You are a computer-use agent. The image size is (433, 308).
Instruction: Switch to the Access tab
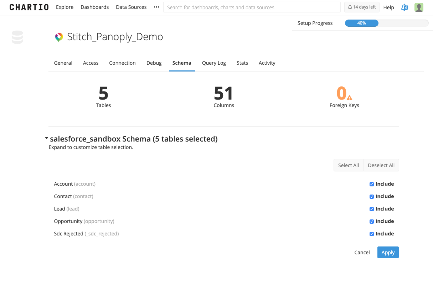point(91,63)
